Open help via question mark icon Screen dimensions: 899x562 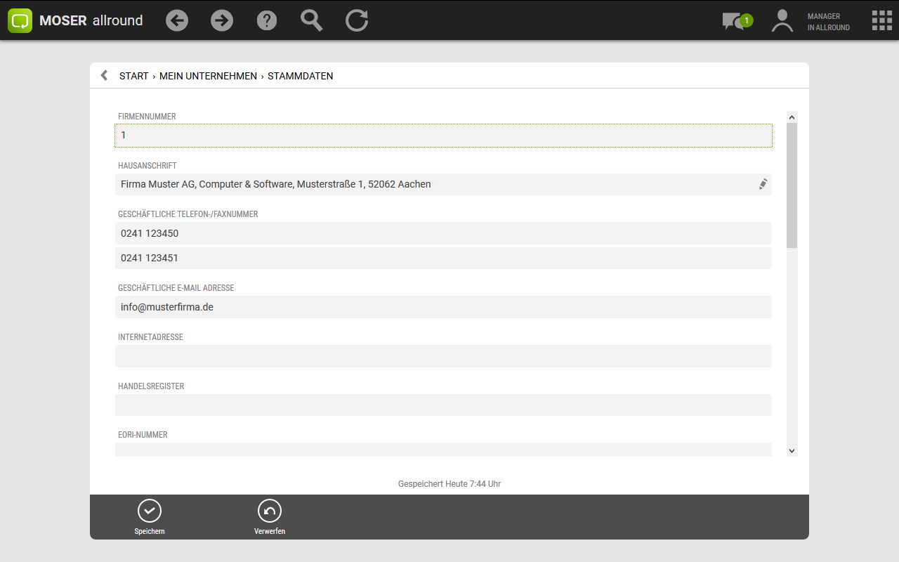pyautogui.click(x=267, y=20)
